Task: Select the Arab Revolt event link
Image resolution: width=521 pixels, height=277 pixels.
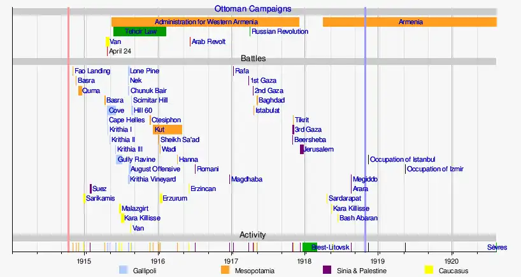Action: 208,41
